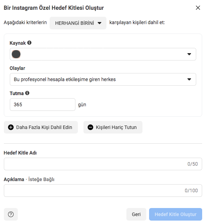Click the minus icon for excluding people

90,127
